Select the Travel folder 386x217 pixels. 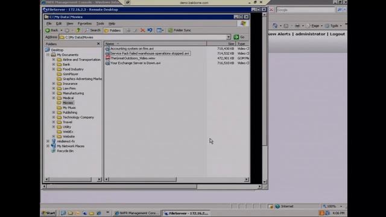[68, 122]
